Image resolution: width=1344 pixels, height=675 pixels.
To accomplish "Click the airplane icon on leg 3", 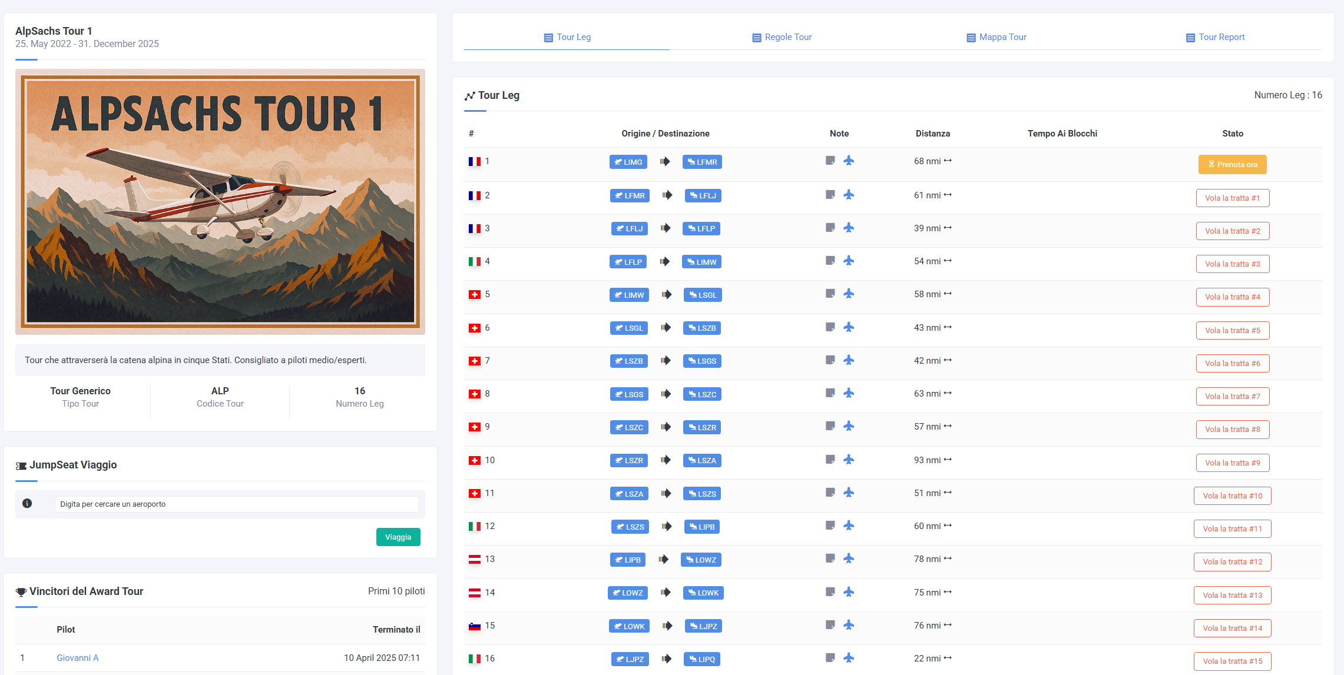I will [x=848, y=228].
